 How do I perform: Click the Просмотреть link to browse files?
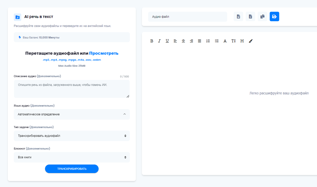point(104,53)
